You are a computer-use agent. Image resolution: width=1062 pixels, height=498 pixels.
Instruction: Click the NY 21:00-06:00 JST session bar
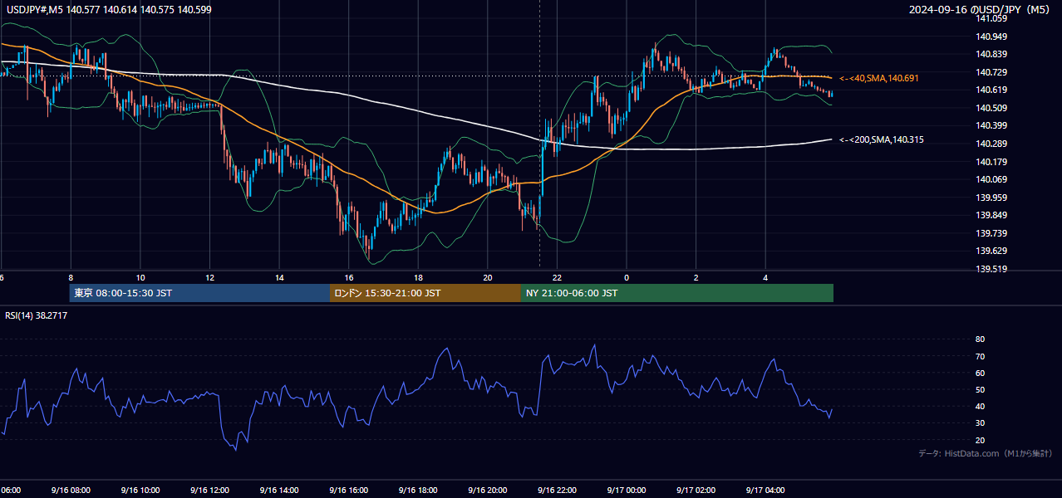(677, 293)
